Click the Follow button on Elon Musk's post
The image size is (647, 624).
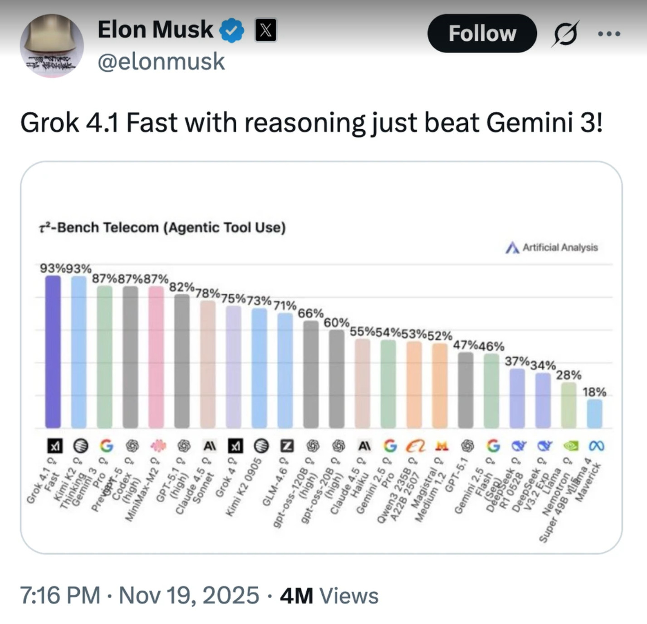[482, 34]
